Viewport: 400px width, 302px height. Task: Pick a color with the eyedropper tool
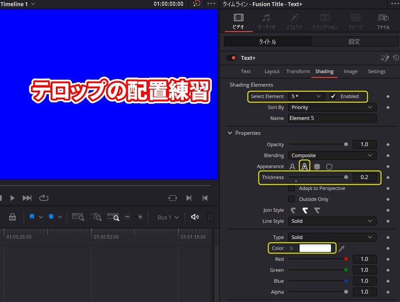(343, 248)
